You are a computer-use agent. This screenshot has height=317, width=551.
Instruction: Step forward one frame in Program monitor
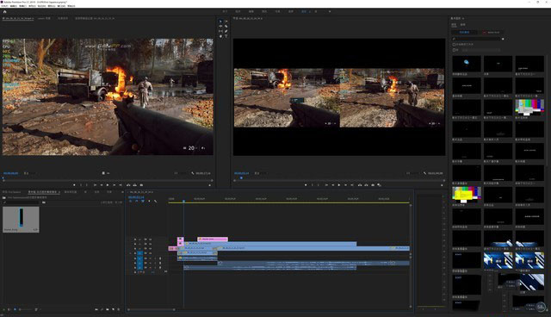coord(346,185)
